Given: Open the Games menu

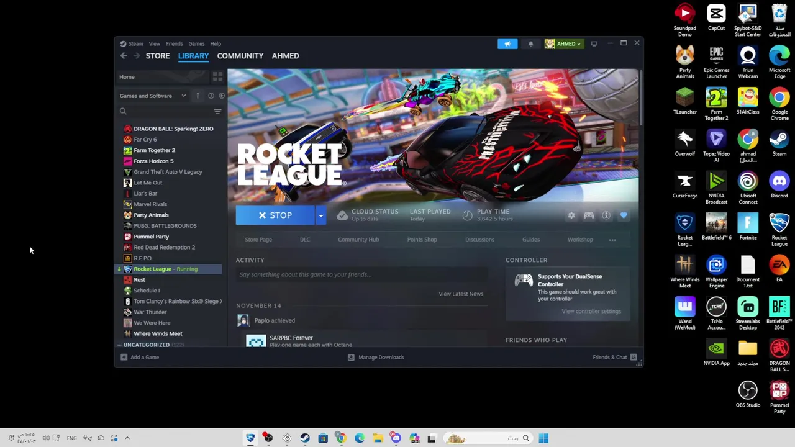Looking at the screenshot, I should (196, 44).
